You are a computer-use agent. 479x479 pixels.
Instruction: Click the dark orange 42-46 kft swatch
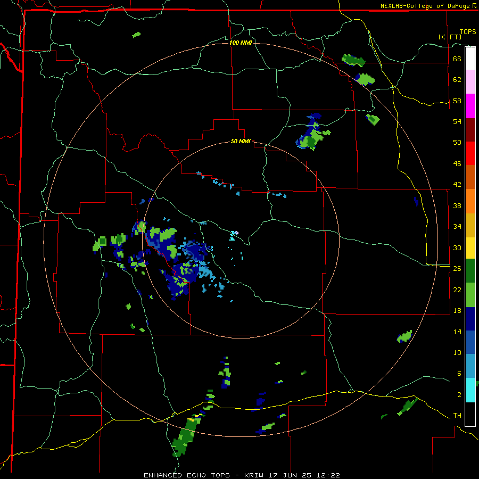[x=470, y=177]
